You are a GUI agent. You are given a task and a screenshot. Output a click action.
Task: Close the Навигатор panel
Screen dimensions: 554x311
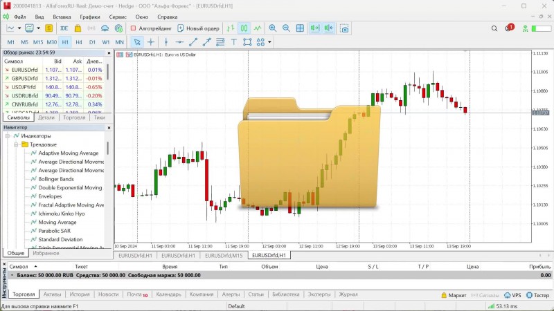[x=109, y=128]
